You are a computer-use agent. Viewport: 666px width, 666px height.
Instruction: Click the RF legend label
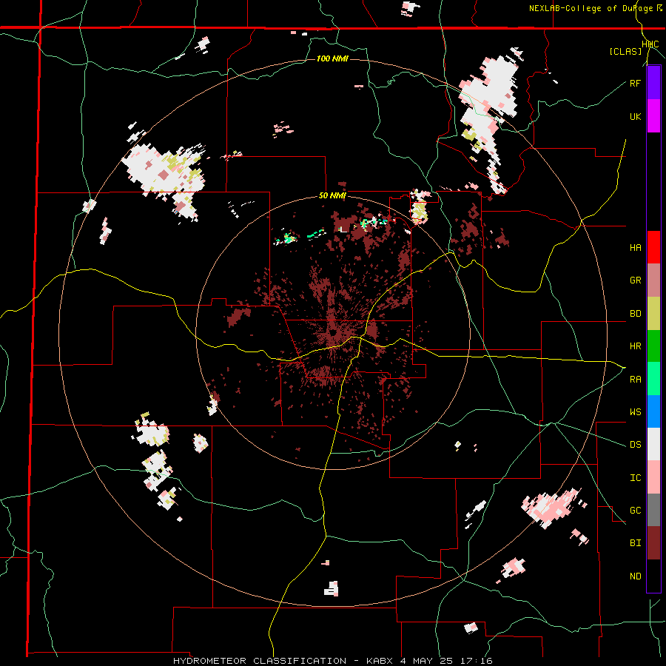coord(635,83)
